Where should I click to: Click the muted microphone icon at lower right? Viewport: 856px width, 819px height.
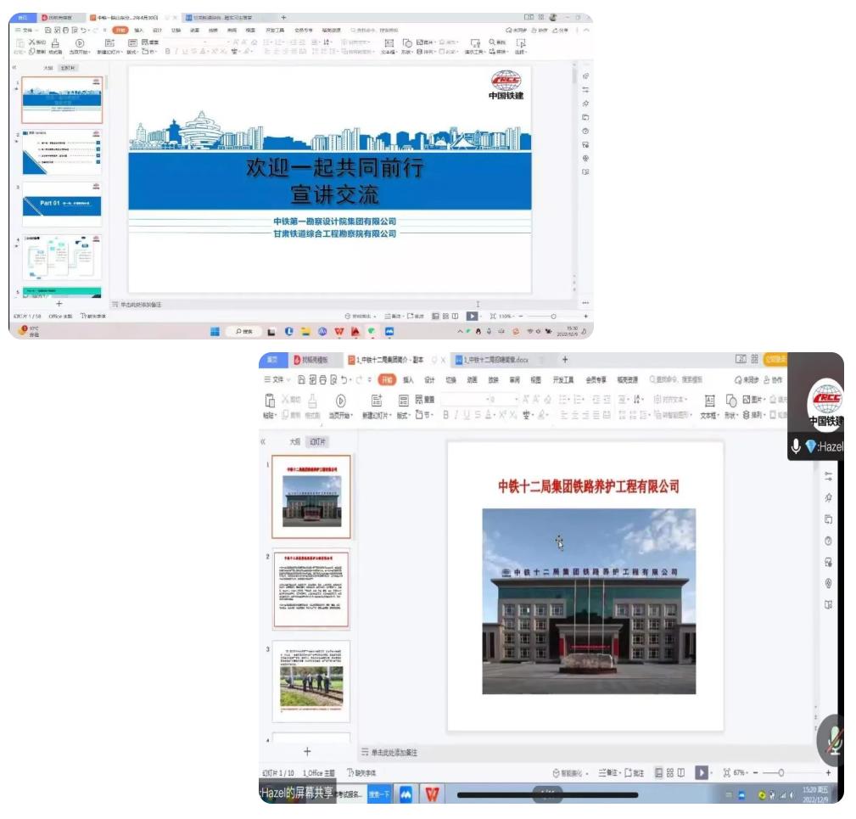click(x=834, y=740)
